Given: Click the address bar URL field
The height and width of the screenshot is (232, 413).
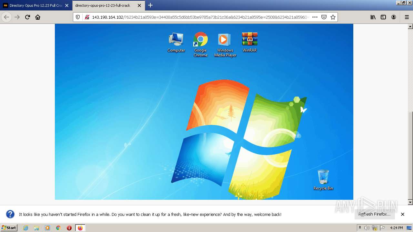Looking at the screenshot, I should (x=200, y=17).
